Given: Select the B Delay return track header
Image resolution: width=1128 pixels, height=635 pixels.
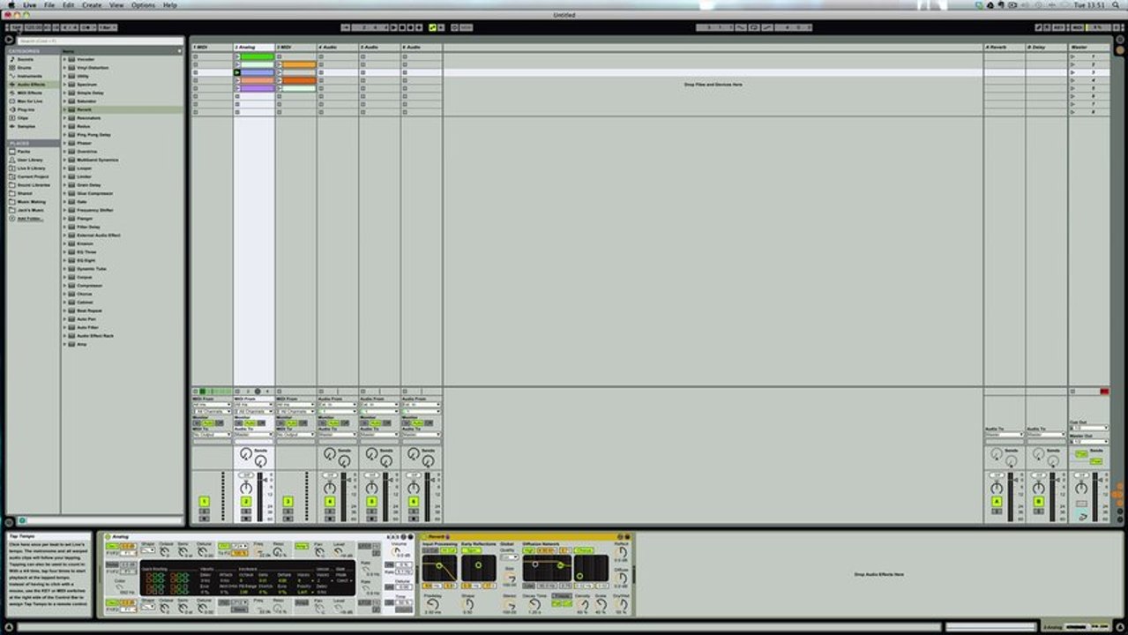Looking at the screenshot, I should [x=1047, y=47].
